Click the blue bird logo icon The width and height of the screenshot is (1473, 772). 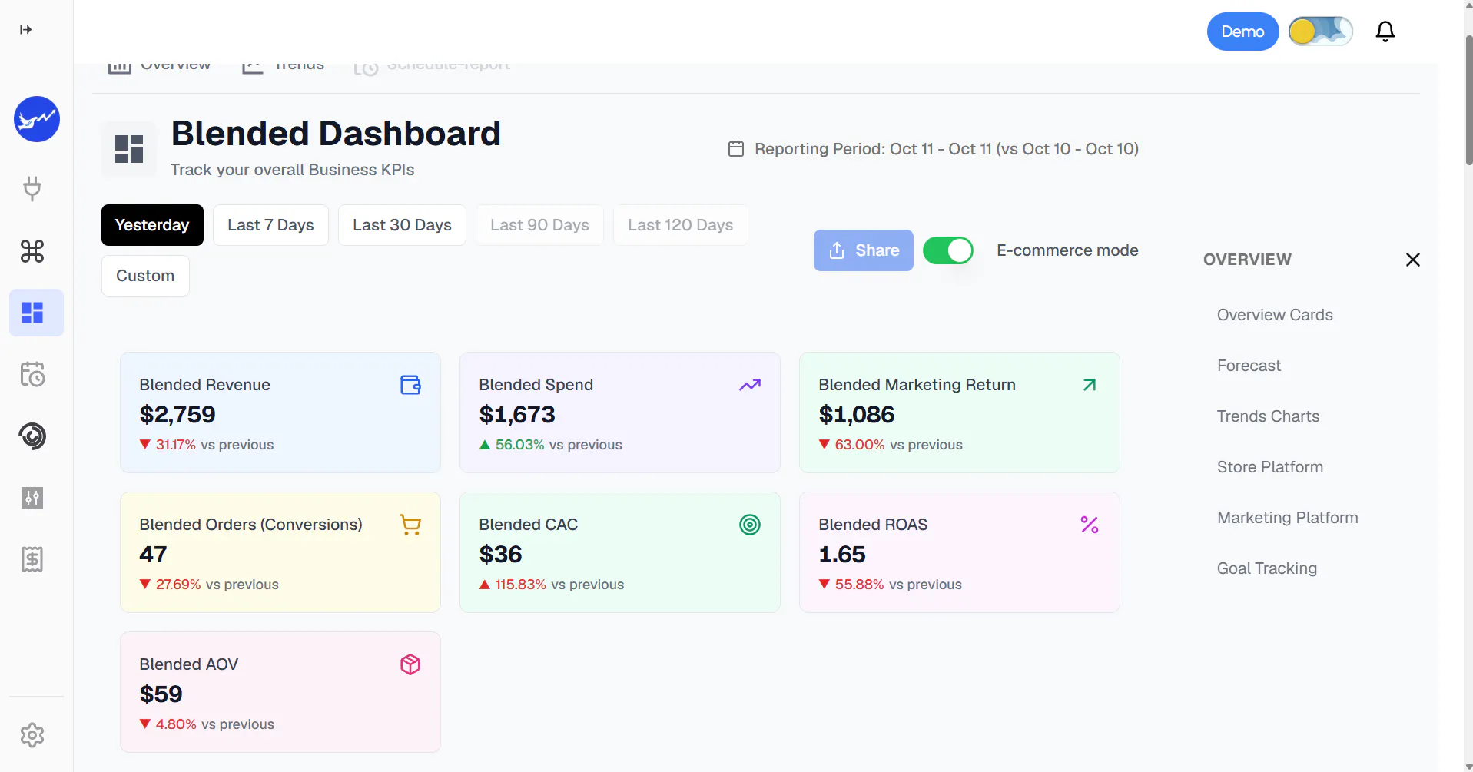[37, 119]
